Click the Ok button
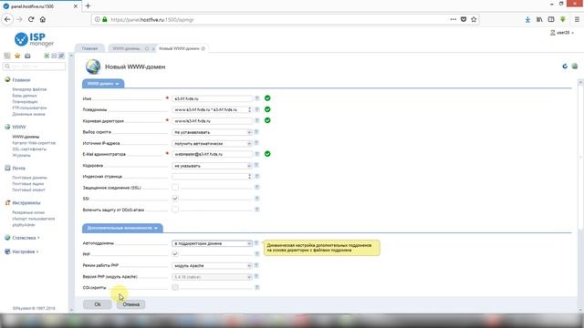Image resolution: width=584 pixels, height=328 pixels. pyautogui.click(x=98, y=304)
